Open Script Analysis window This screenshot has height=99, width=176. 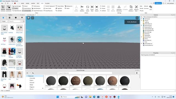pyautogui.click(x=26, y=9)
